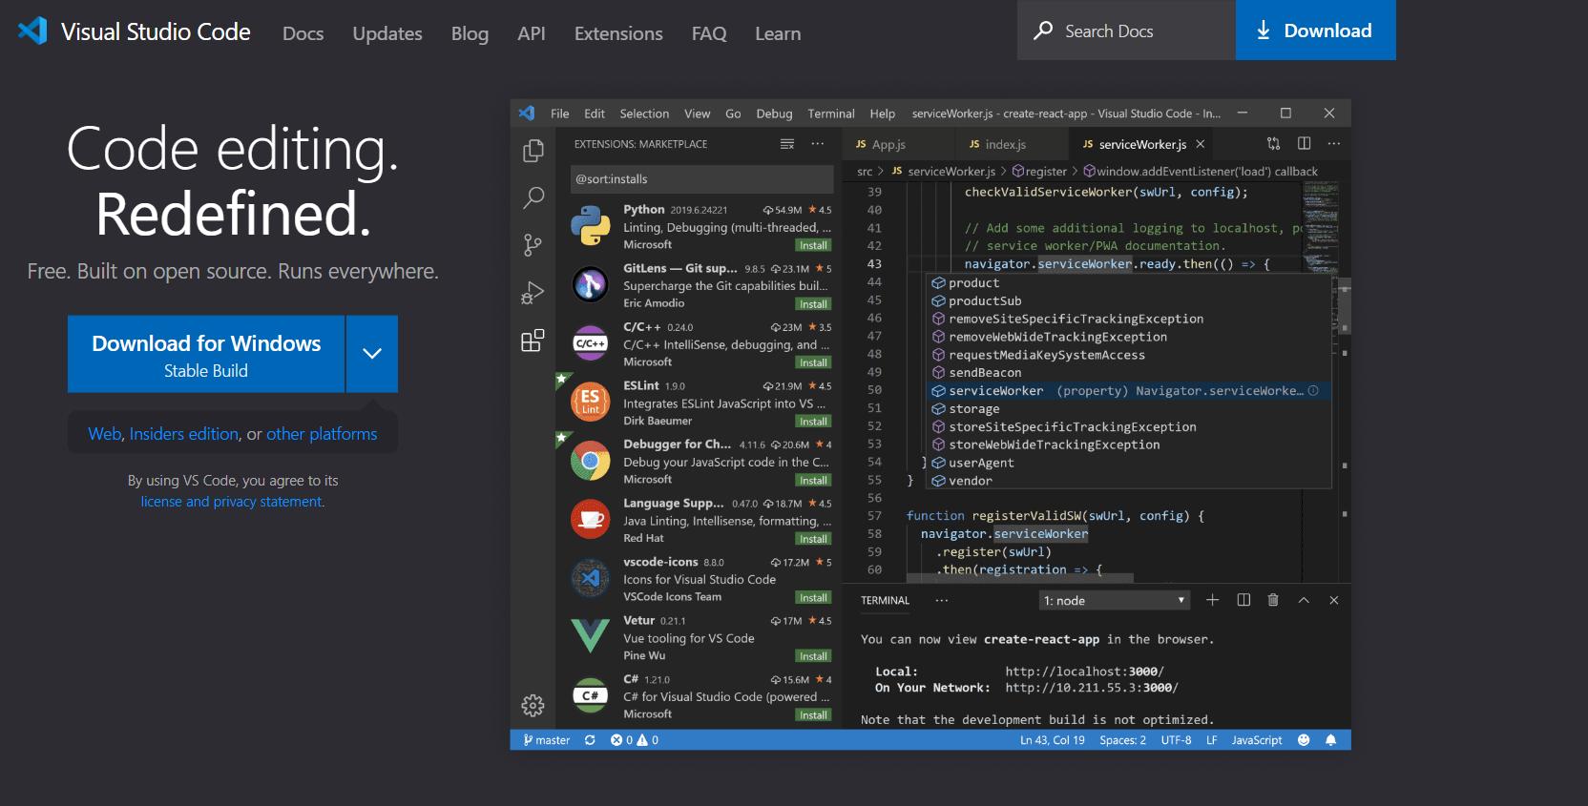Expand download options arrow beside Download for Windows
The height and width of the screenshot is (806, 1588).
[x=372, y=354]
